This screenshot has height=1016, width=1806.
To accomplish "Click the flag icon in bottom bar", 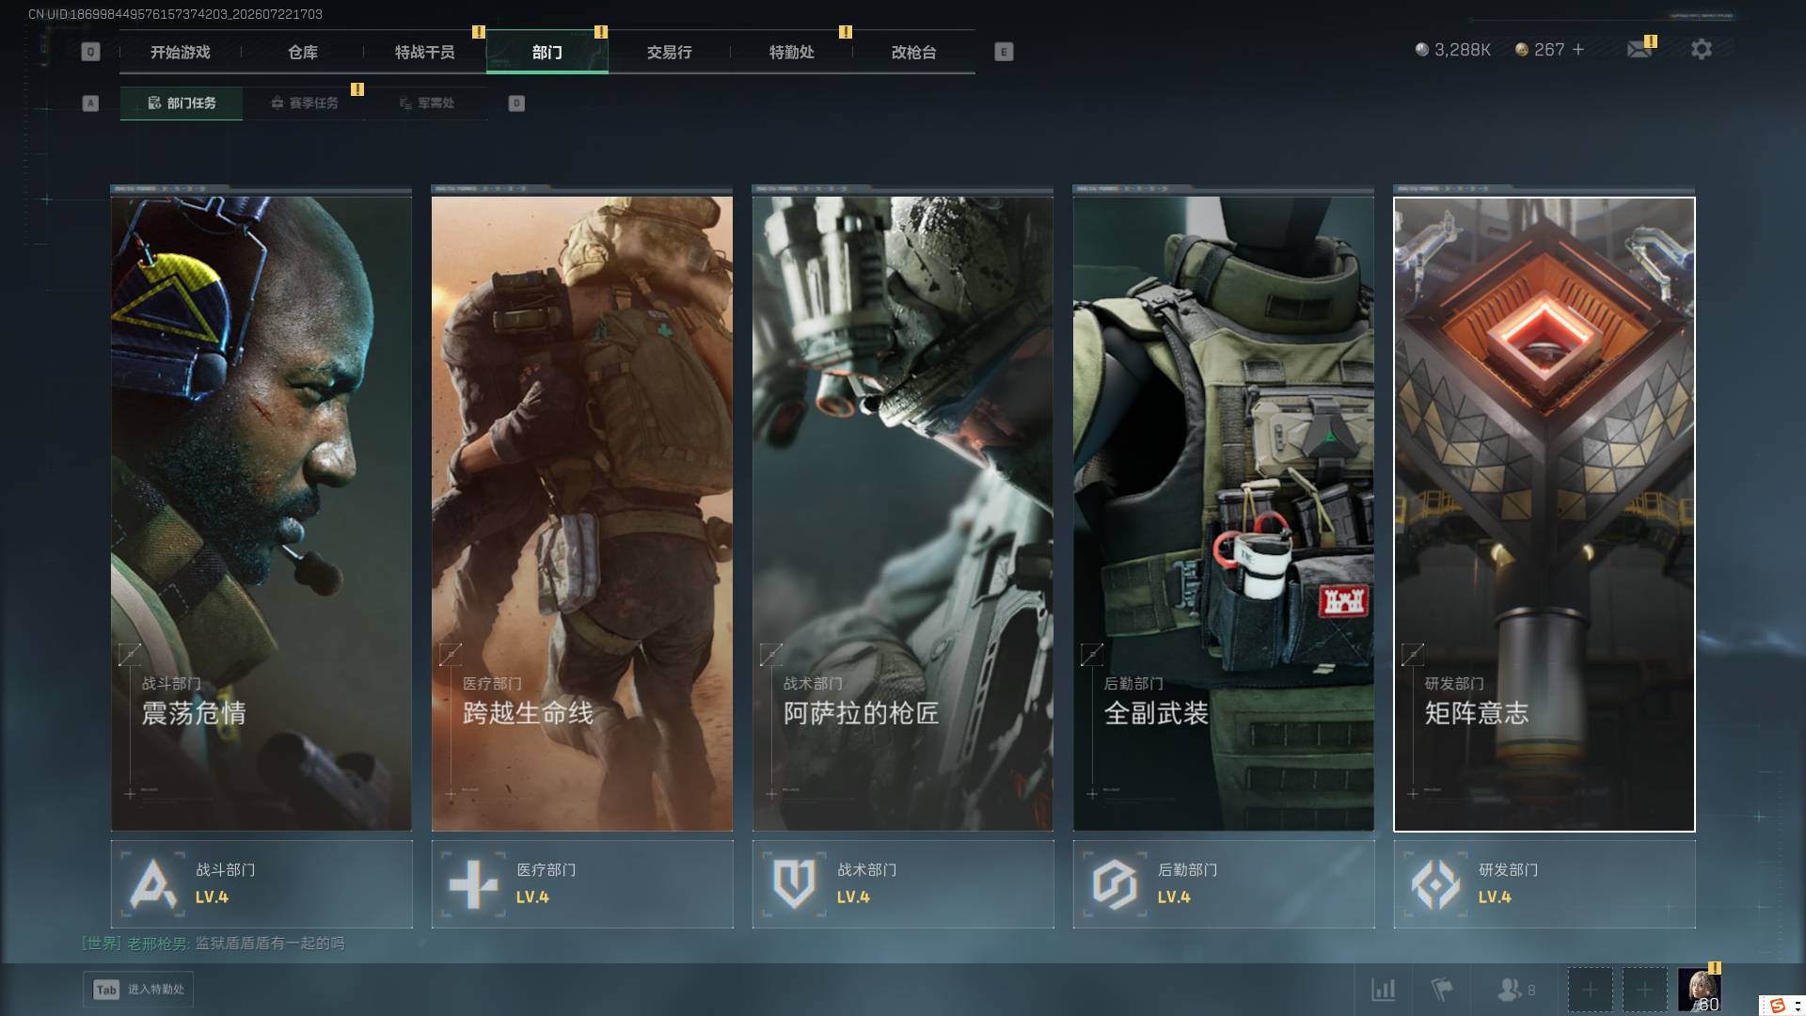I will point(1442,990).
